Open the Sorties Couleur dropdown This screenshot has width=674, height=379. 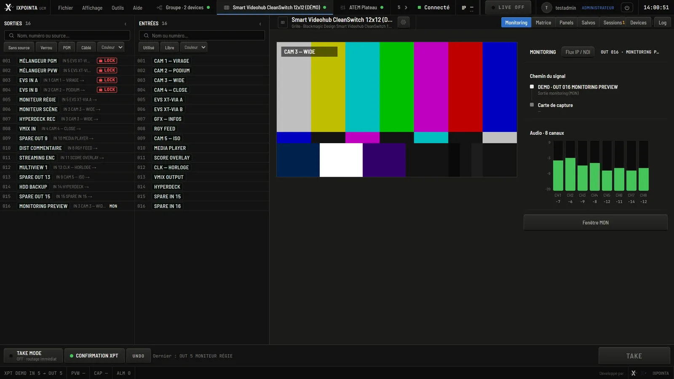pyautogui.click(x=111, y=48)
